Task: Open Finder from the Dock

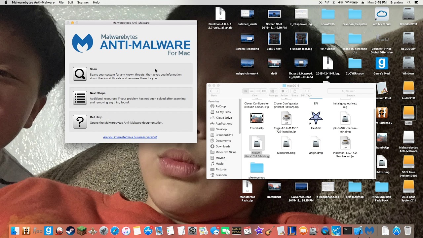Action: [15, 230]
